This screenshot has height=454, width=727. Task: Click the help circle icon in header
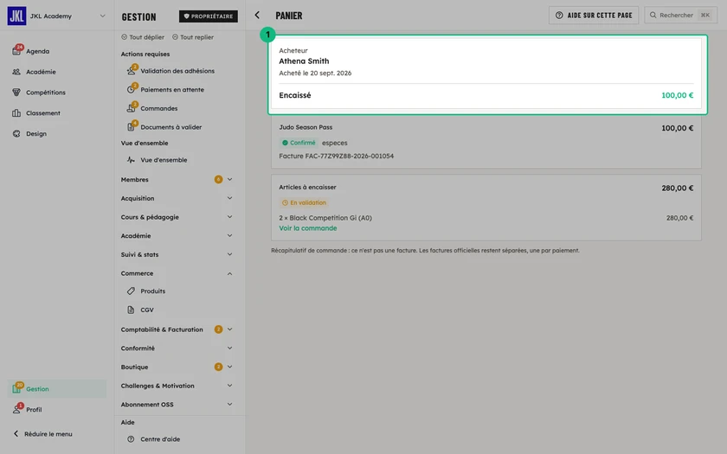(559, 16)
